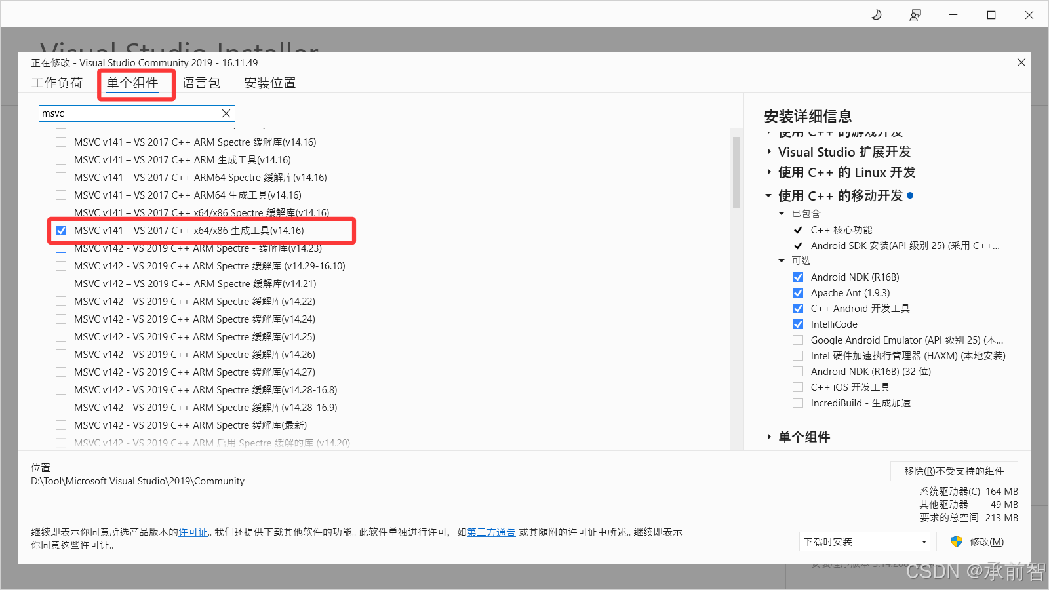Check MSVC v141 ARM Spectre 缓解库(v14.16)
This screenshot has width=1049, height=590.
61,142
